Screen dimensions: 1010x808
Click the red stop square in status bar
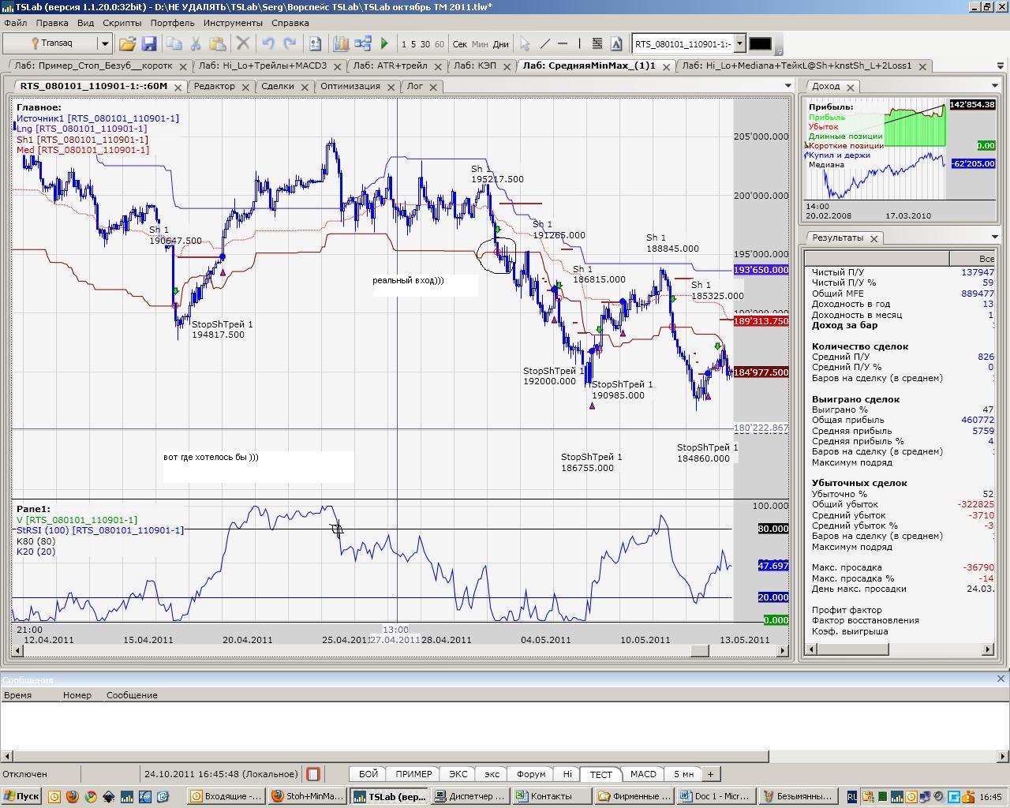pos(313,774)
